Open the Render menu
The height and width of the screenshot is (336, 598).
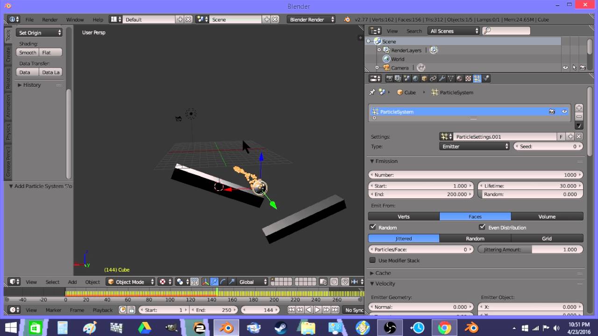click(50, 20)
